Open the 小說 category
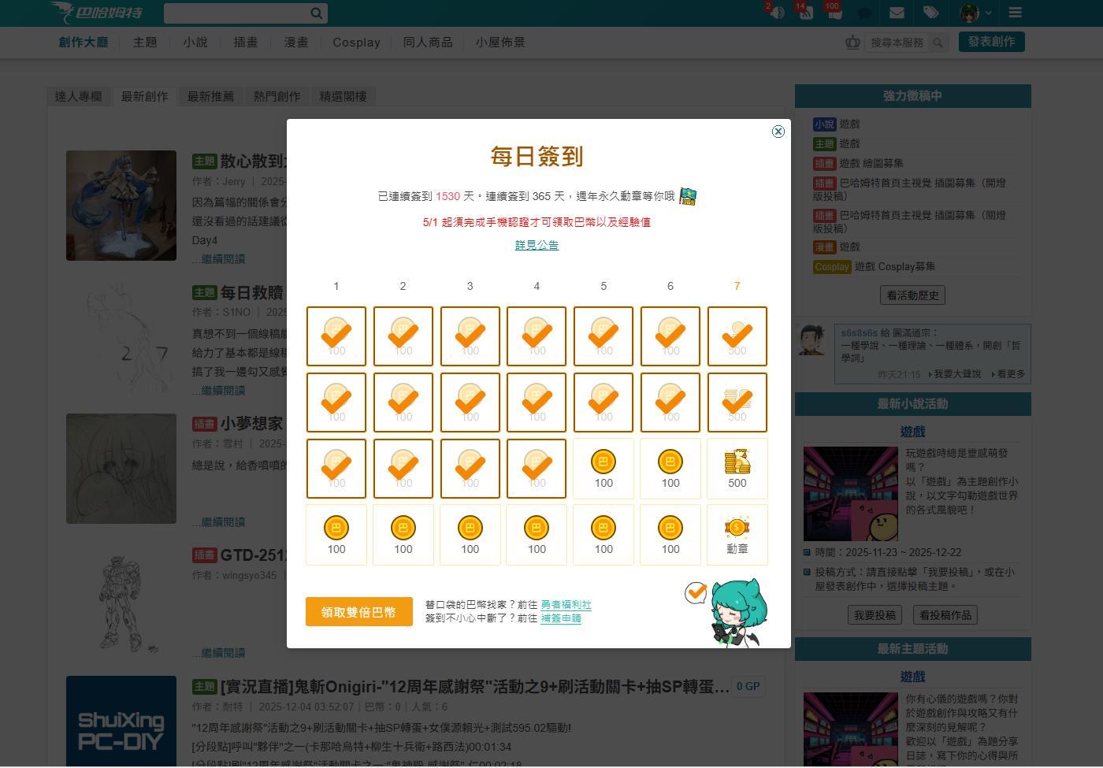1103x768 pixels. pyautogui.click(x=195, y=42)
